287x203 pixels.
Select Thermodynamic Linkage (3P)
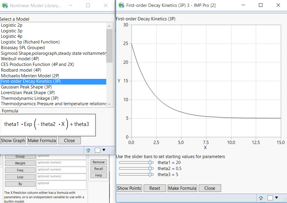tap(53, 98)
